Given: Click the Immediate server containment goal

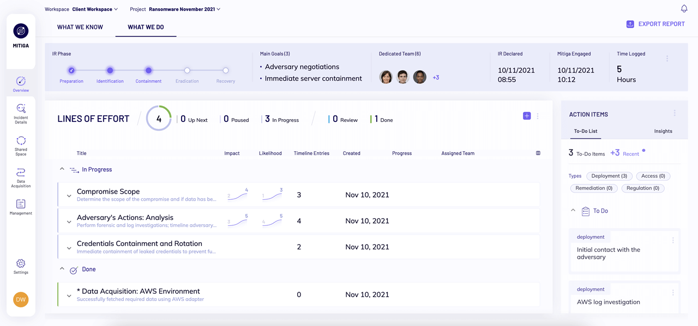Looking at the screenshot, I should pos(314,78).
